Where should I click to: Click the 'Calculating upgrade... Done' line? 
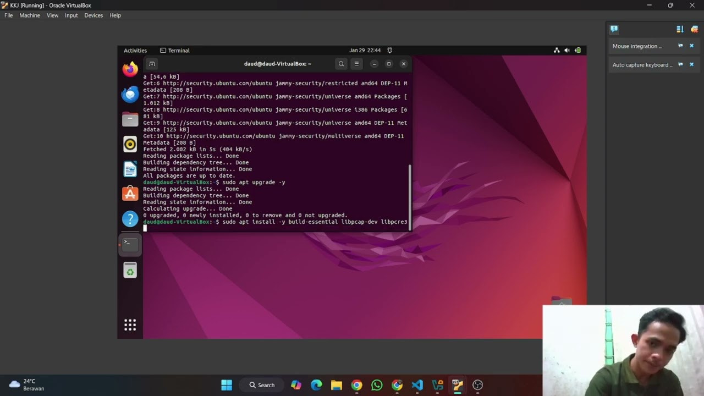[188, 208]
